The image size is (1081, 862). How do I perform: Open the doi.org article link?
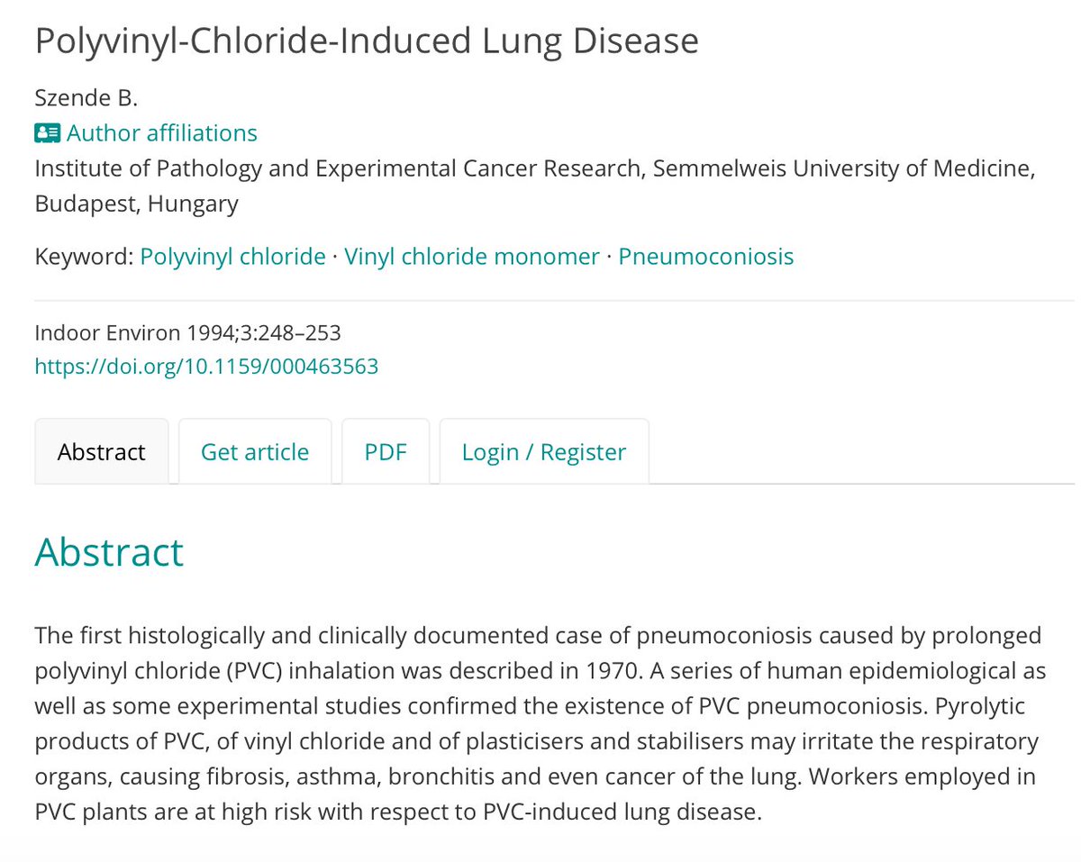pos(206,367)
